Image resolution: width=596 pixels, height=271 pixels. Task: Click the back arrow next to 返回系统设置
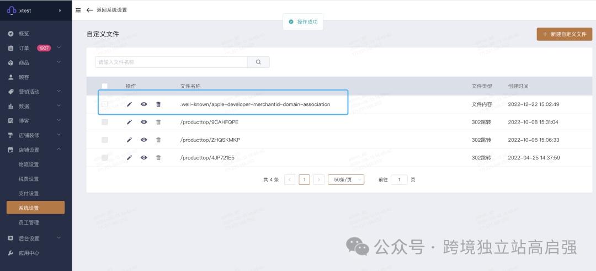pos(90,10)
